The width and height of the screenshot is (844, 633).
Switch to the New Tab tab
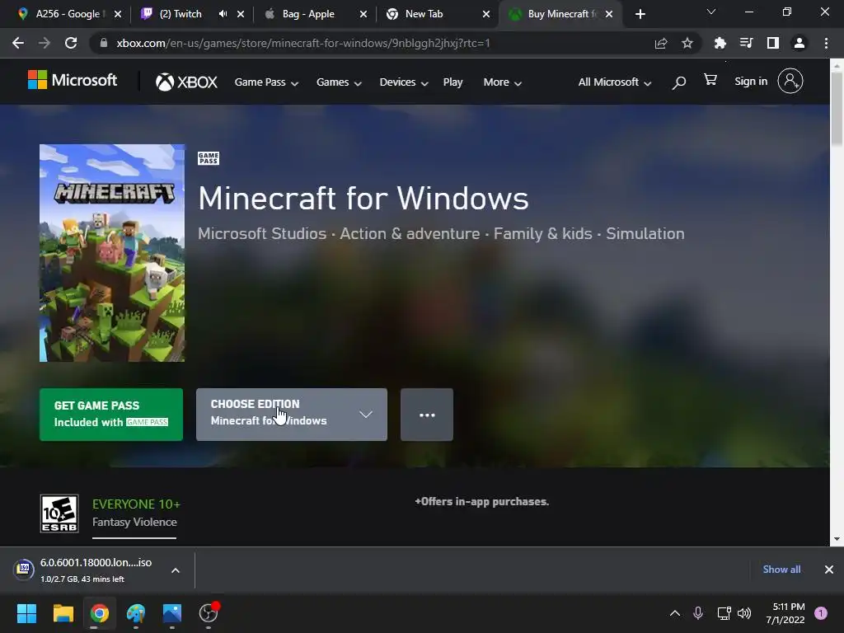pos(425,14)
